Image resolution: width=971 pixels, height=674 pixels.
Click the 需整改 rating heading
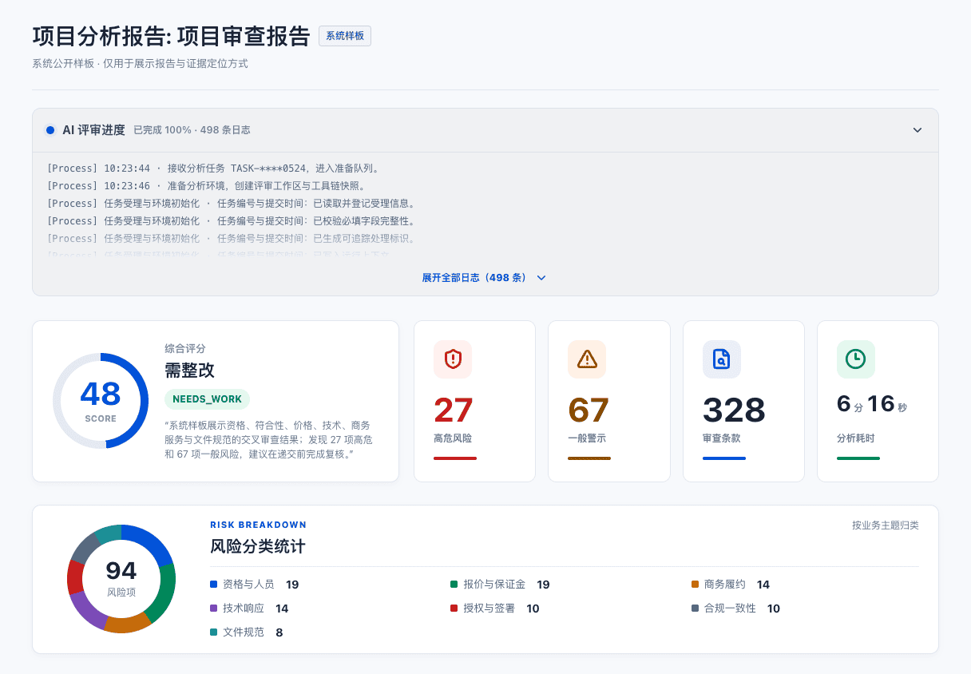coord(189,371)
